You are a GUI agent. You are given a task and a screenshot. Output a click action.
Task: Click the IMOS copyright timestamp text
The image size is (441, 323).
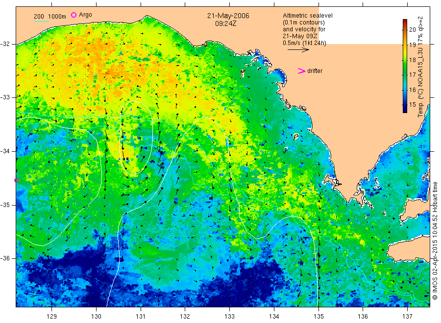(435, 240)
